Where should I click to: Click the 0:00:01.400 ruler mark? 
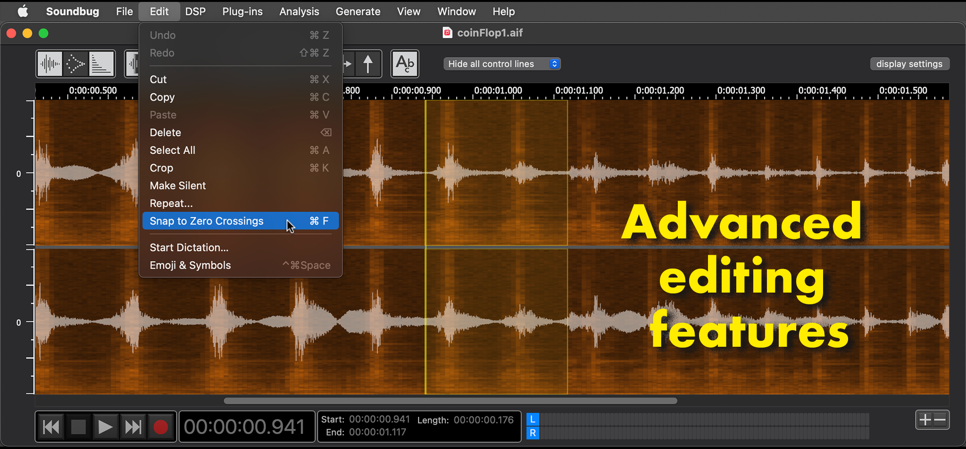822,90
